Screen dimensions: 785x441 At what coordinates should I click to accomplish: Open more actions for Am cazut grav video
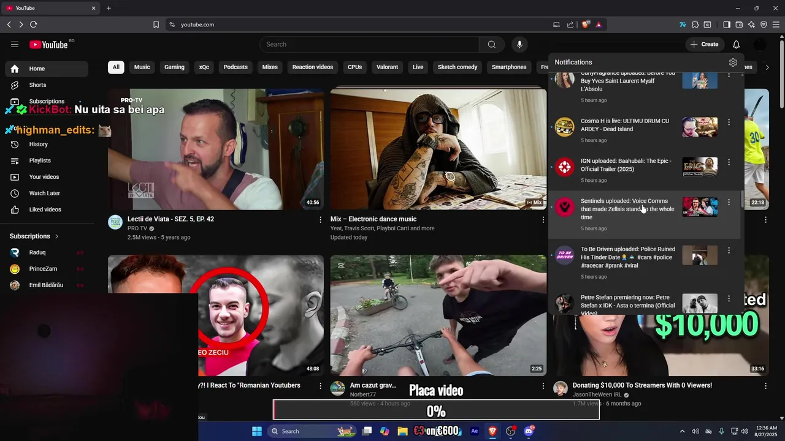pyautogui.click(x=543, y=386)
